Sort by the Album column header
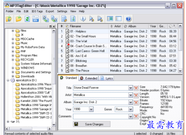The height and width of the screenshot is (135, 186). [x=135, y=26]
